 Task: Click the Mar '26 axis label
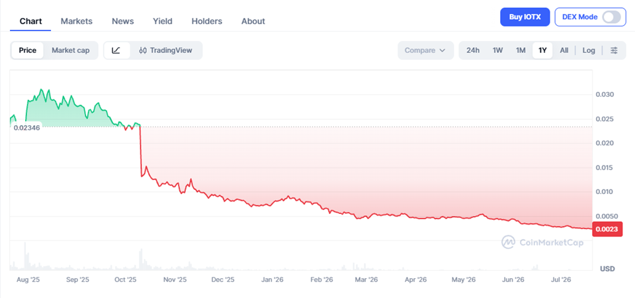[x=366, y=279]
